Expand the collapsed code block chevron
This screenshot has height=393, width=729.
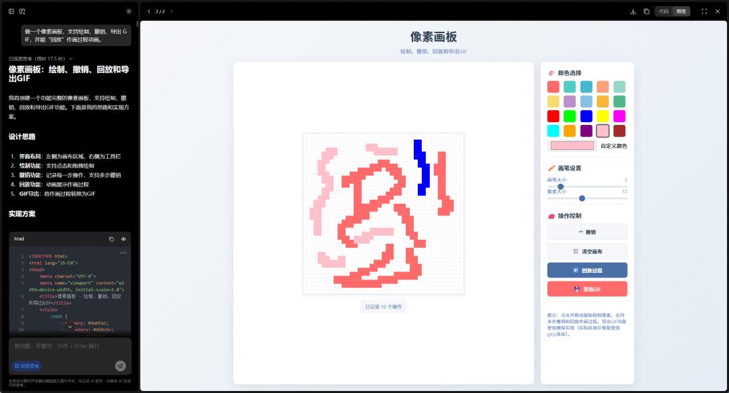click(70, 327)
